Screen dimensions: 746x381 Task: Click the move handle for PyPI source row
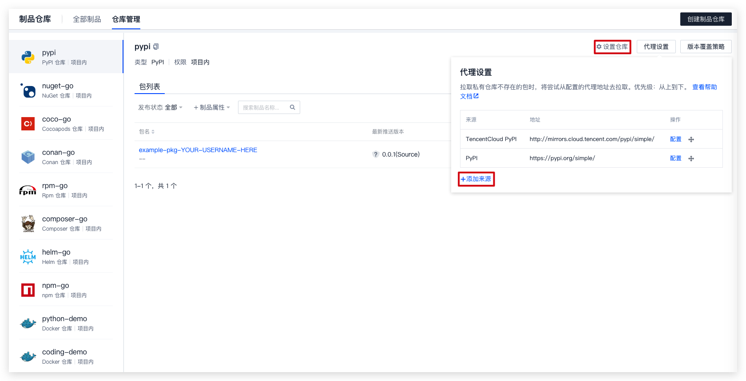coord(691,158)
